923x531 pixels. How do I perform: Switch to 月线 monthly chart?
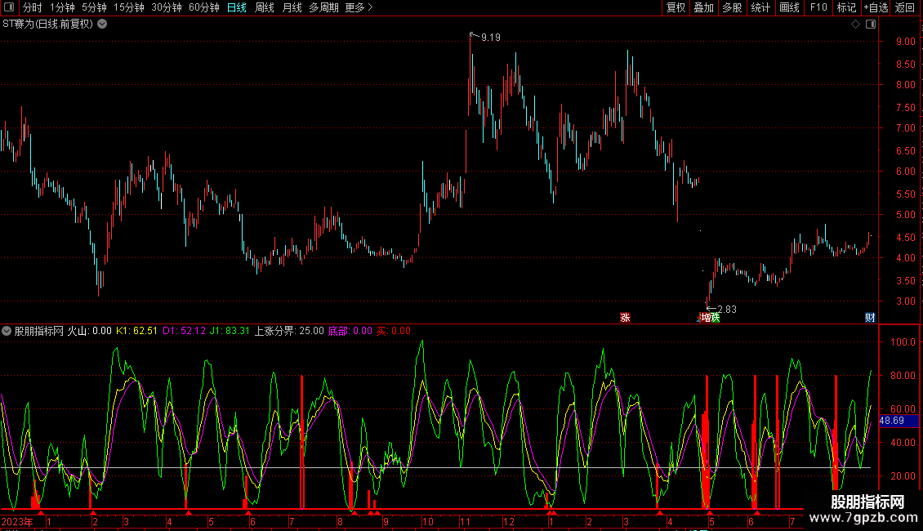pos(292,7)
